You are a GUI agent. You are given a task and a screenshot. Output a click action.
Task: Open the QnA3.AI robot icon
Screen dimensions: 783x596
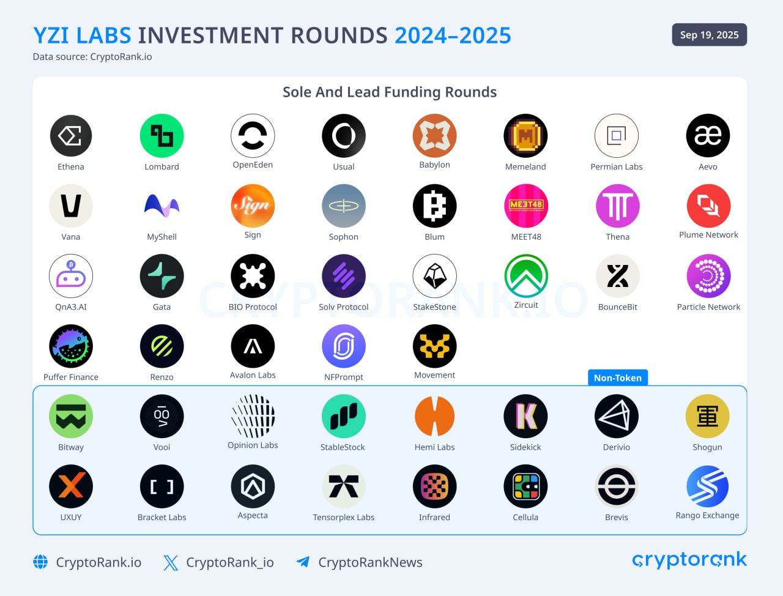coord(71,276)
